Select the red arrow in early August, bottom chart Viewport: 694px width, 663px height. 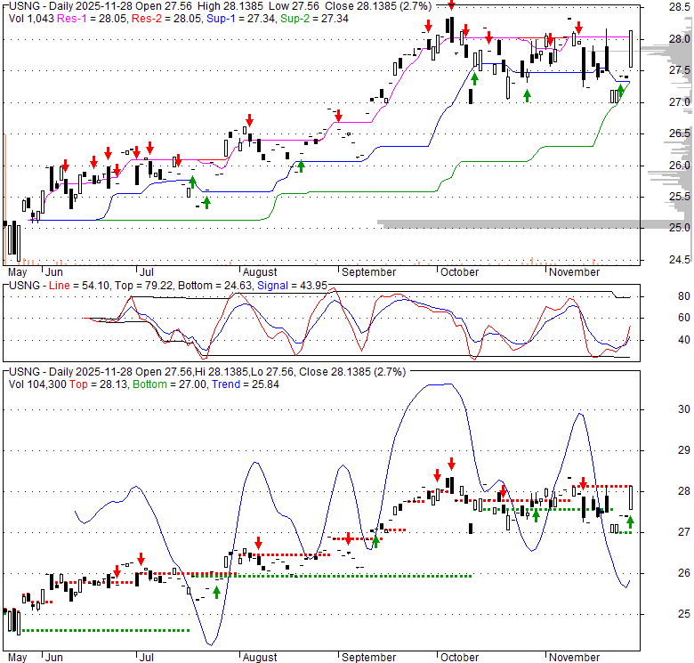tap(258, 542)
